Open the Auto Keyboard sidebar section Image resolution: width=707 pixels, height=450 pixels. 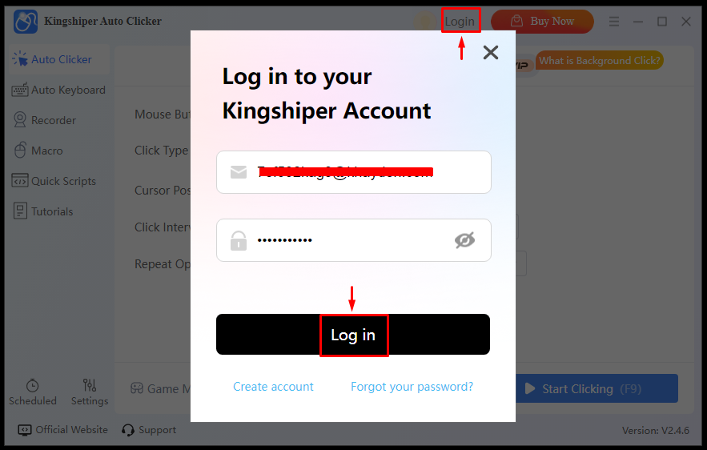pyautogui.click(x=58, y=90)
